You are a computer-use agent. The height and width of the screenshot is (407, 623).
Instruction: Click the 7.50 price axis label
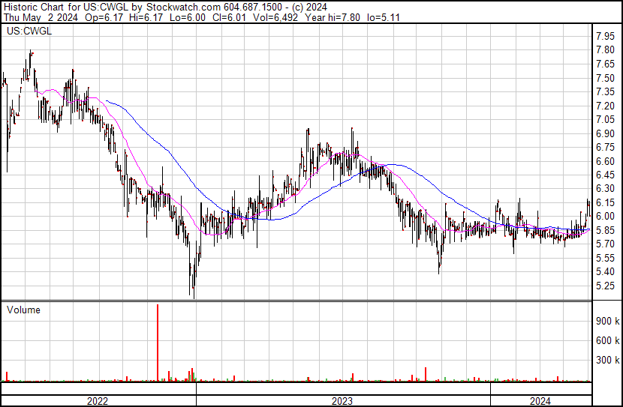[606, 78]
